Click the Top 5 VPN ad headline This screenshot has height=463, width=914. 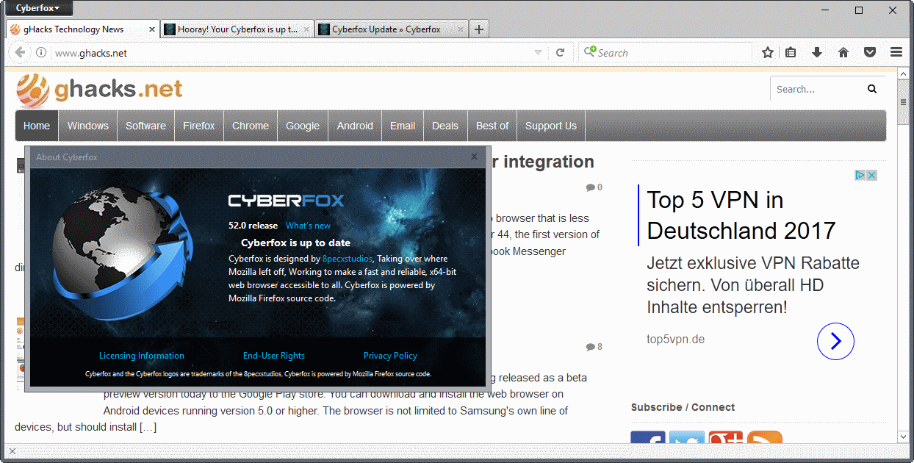[741, 215]
